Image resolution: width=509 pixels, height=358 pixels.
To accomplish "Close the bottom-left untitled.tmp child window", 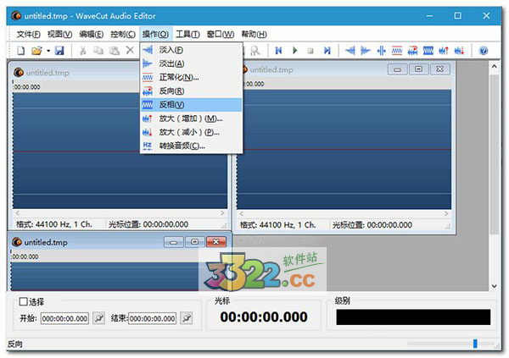I will tap(215, 242).
